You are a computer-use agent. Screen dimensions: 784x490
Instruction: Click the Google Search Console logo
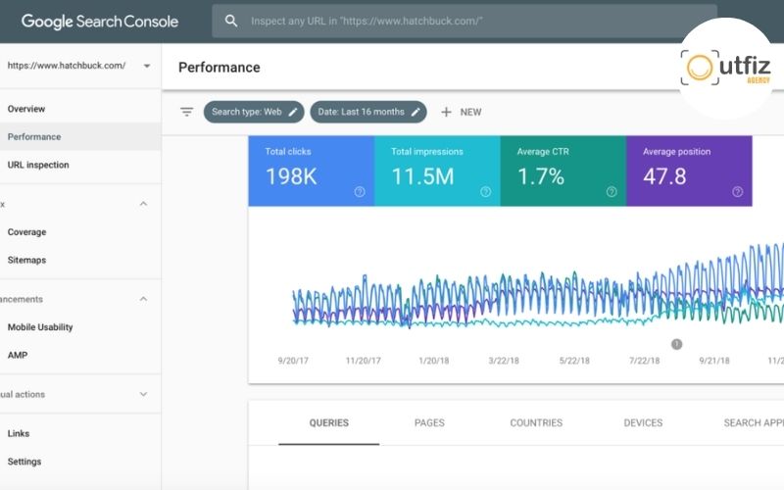point(100,22)
